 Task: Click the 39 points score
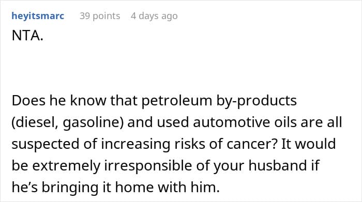100,16
